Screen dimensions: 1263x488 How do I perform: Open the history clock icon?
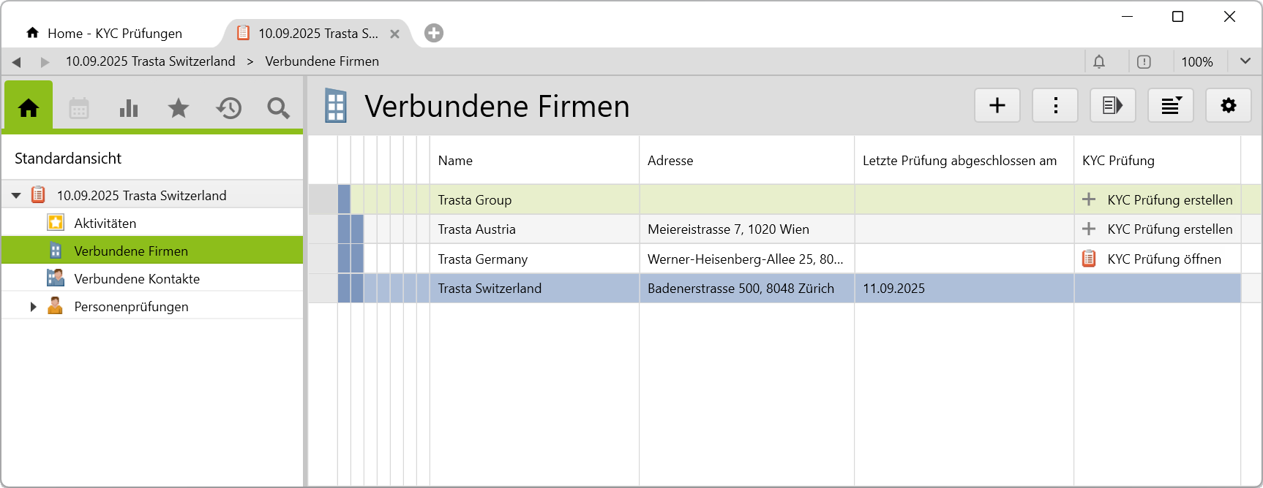click(x=228, y=108)
